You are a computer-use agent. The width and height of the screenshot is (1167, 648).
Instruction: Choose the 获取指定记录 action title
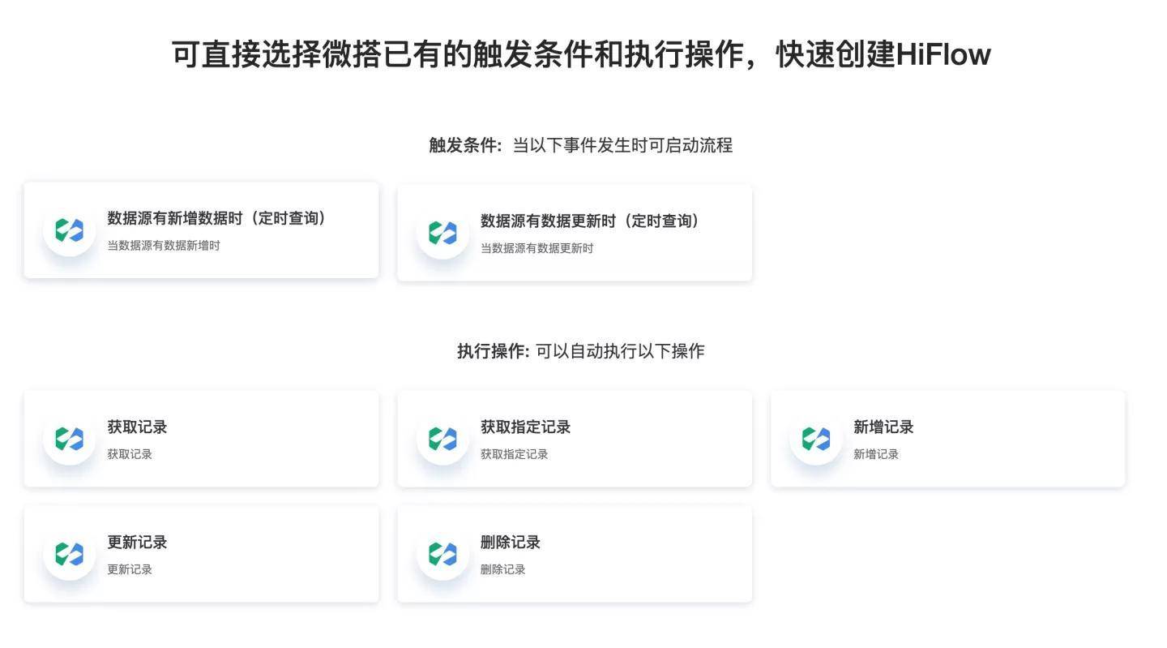(x=525, y=427)
